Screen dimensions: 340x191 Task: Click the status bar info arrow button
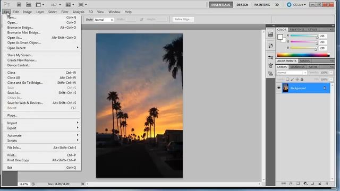(83, 184)
